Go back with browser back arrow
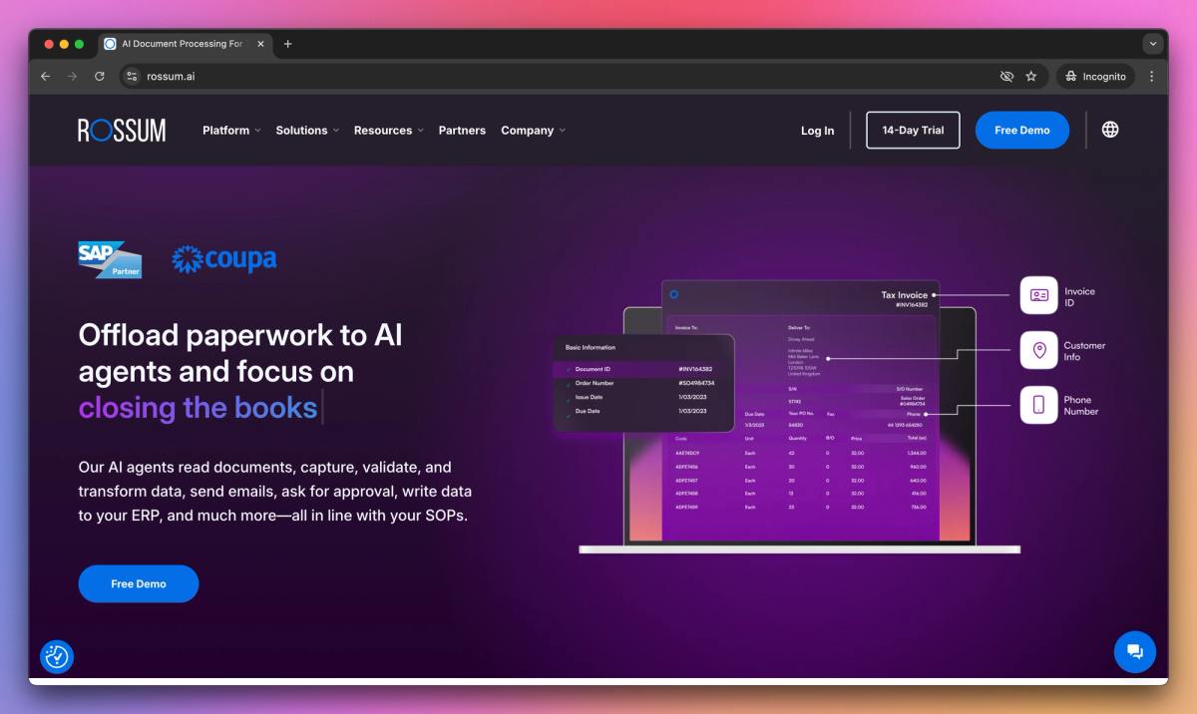This screenshot has height=714, width=1197. click(45, 76)
